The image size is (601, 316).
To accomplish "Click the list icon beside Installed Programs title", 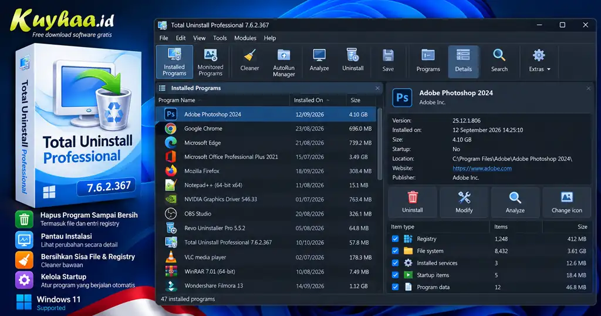I will click(x=162, y=88).
